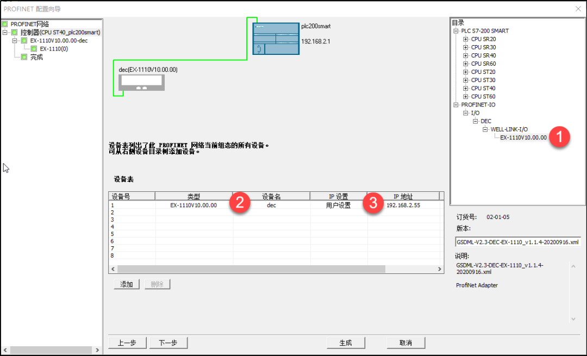Viewport: 587px width, 356px height.
Task: Click green status icon beside 控制器 node
Action: 15,32
